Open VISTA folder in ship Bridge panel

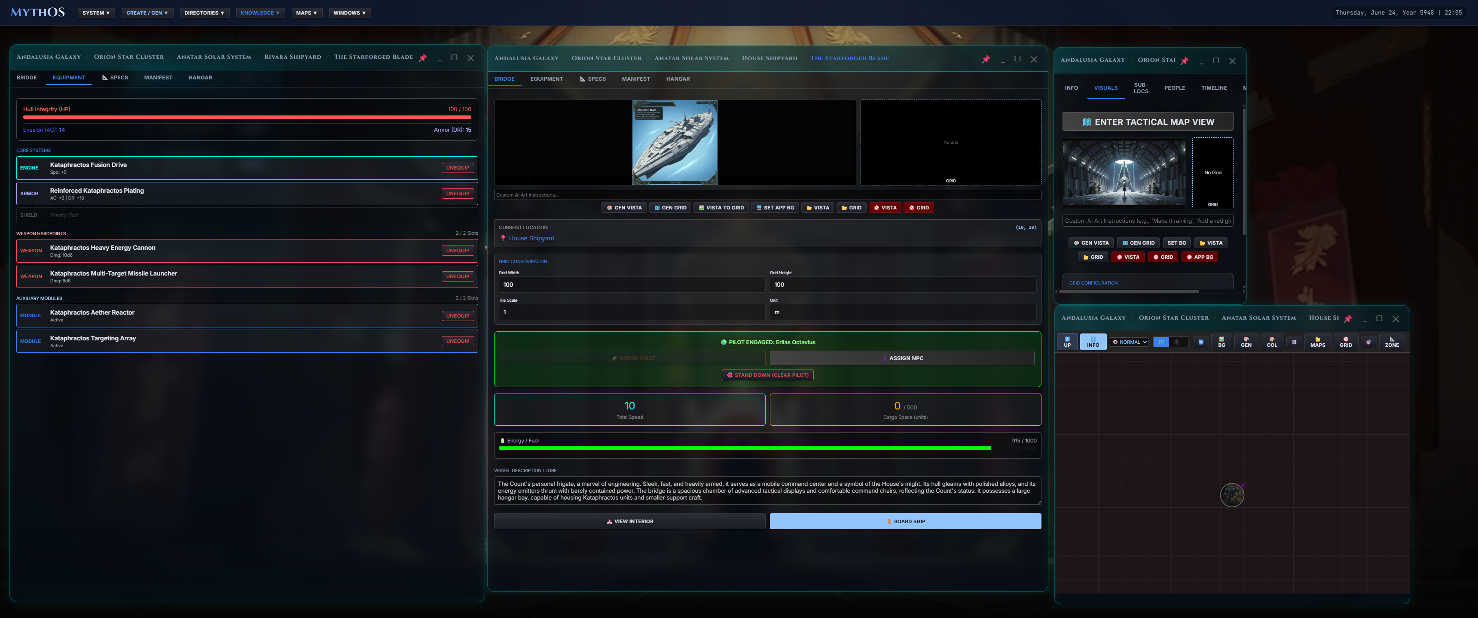[818, 208]
